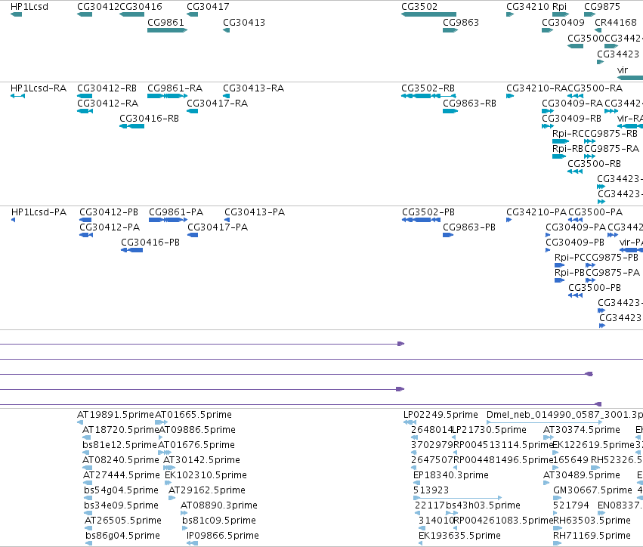Click the Rpi gene label
Viewport: 643px width, 547px height.
[x=559, y=7]
